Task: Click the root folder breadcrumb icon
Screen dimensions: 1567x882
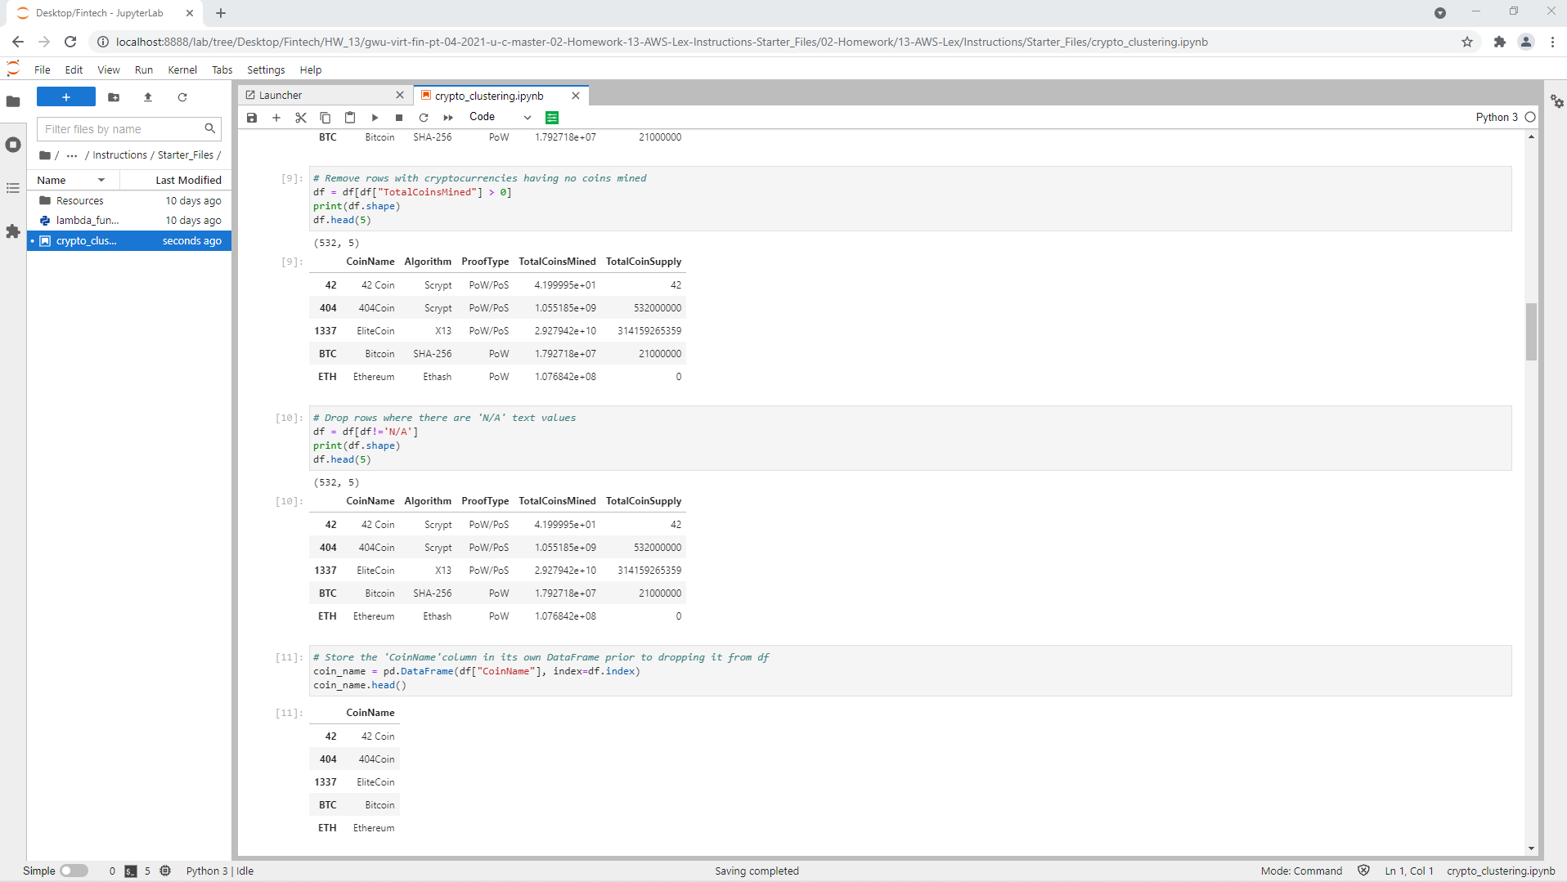Action: (x=45, y=155)
